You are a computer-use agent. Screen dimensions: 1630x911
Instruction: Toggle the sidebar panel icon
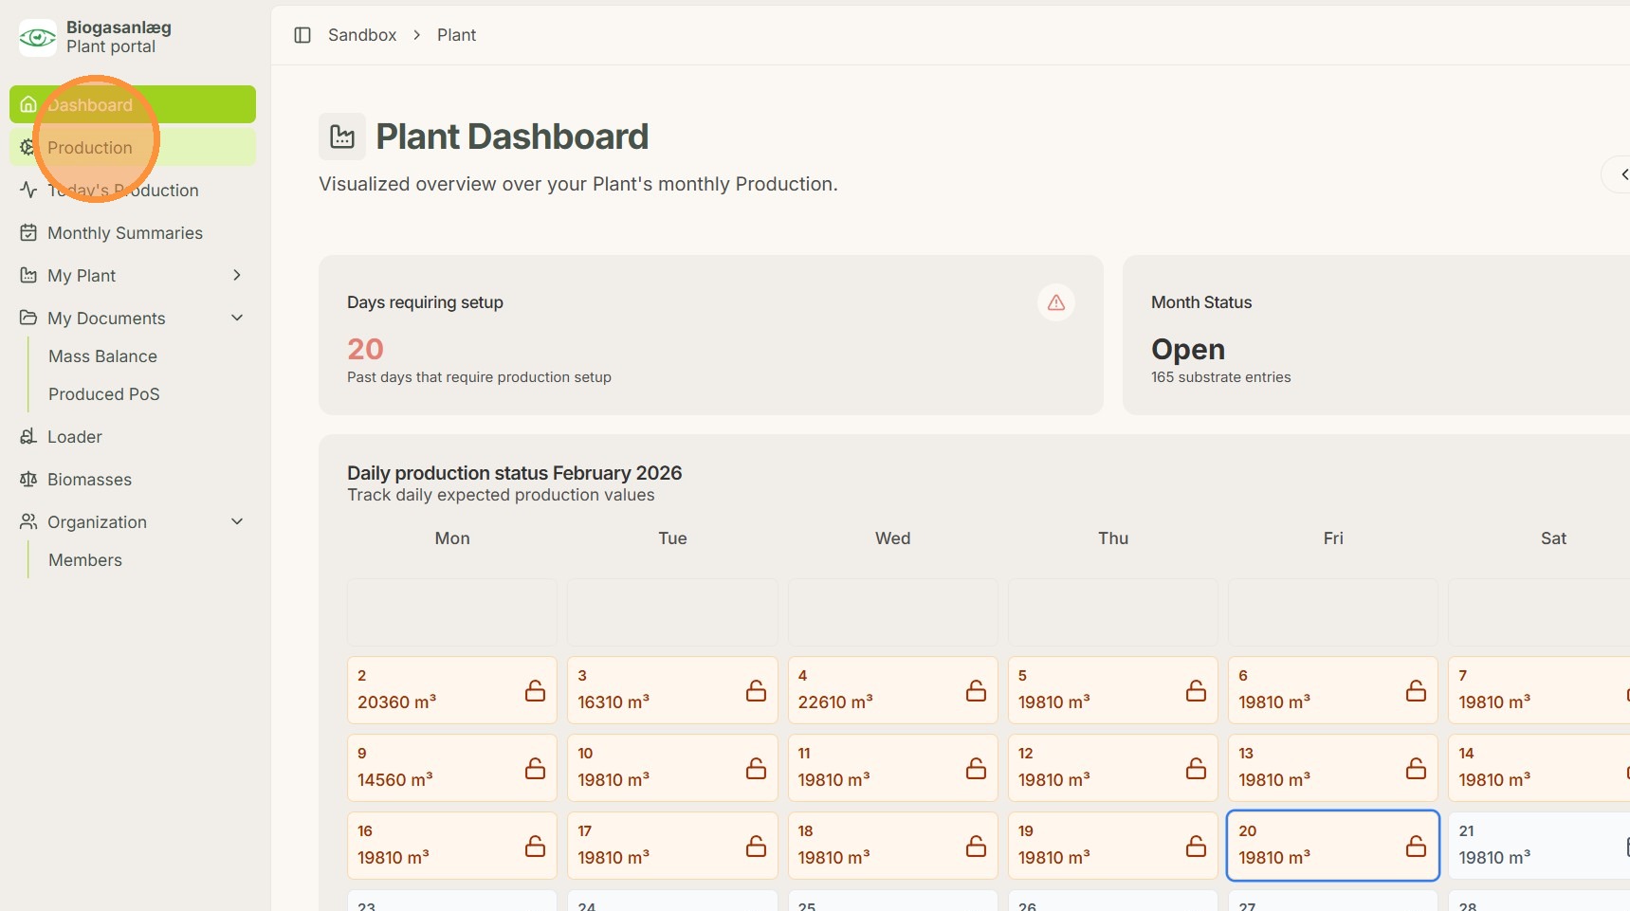[x=302, y=35]
